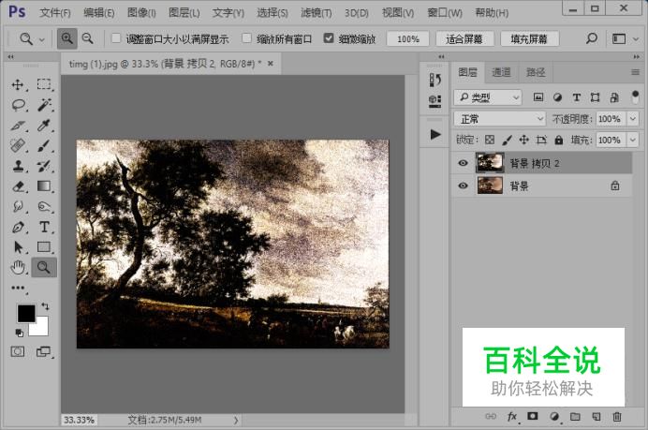Image resolution: width=648 pixels, height=430 pixels.
Task: Delete the selected layer
Action: (617, 416)
